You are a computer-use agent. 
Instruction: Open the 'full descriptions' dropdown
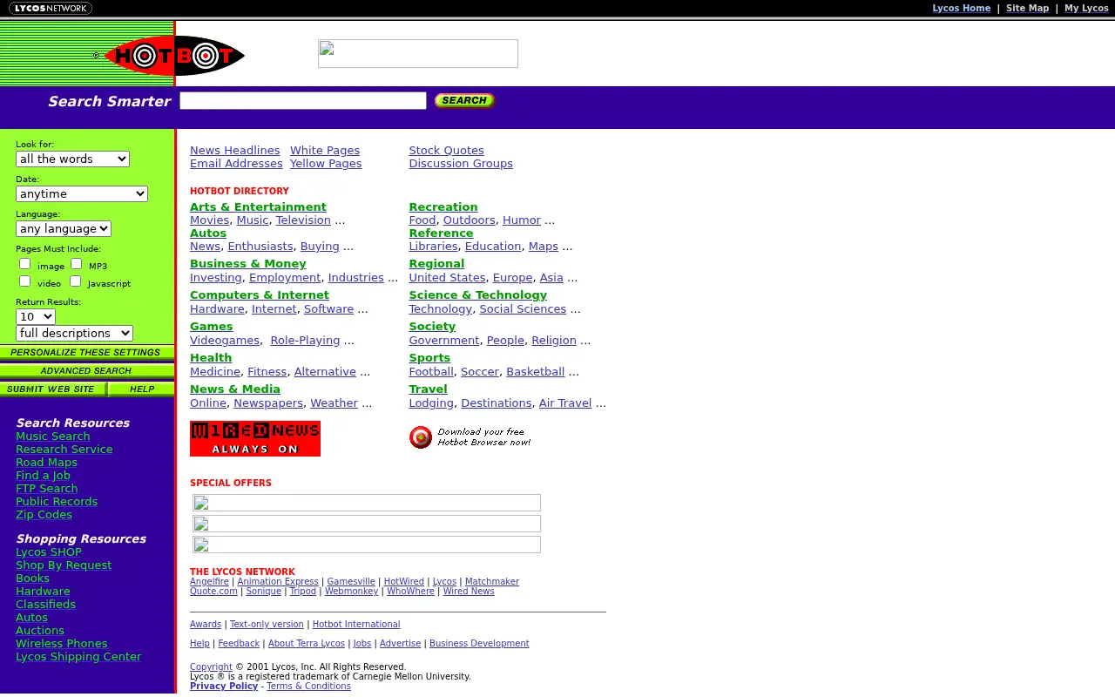74,333
